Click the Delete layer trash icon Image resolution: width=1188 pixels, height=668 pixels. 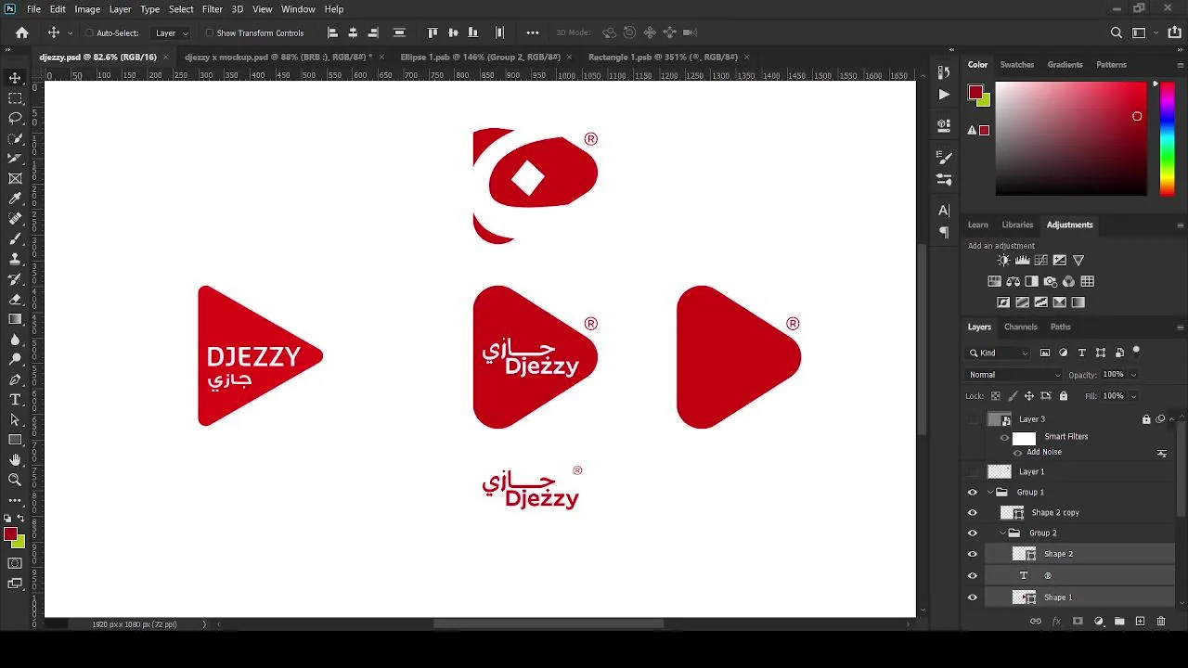pyautogui.click(x=1161, y=622)
